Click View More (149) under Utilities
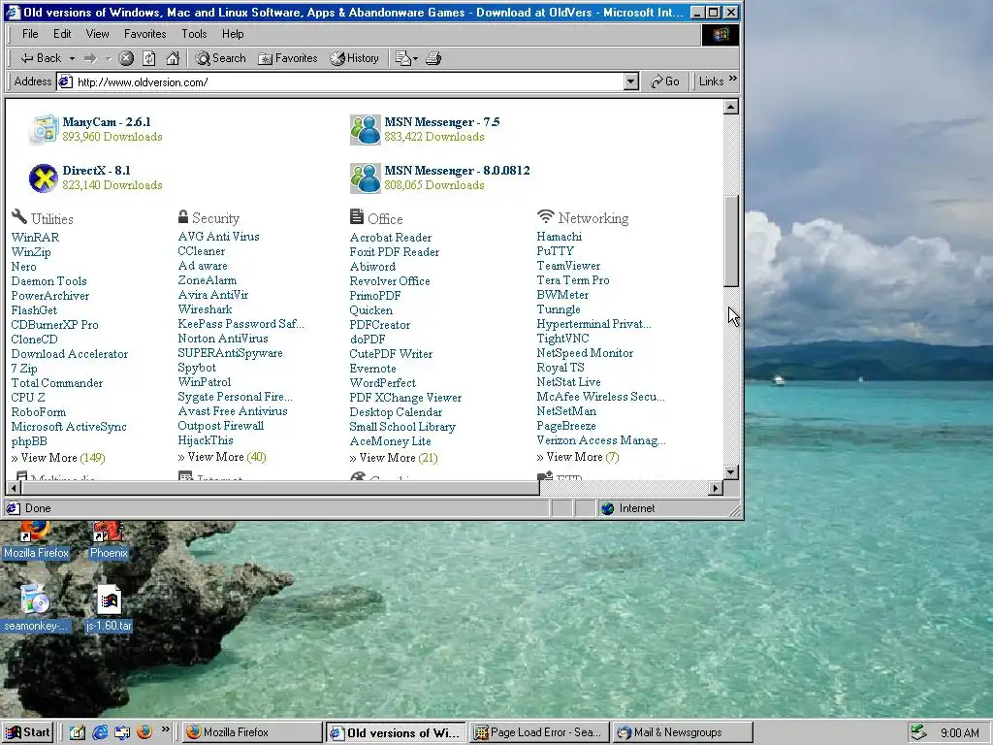Image resolution: width=993 pixels, height=745 pixels. (58, 458)
